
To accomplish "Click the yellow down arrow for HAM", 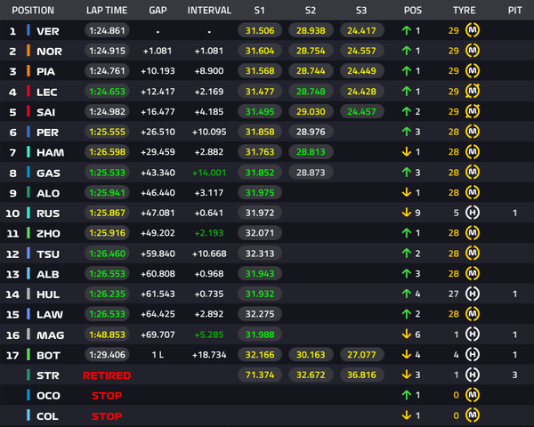I will [407, 152].
